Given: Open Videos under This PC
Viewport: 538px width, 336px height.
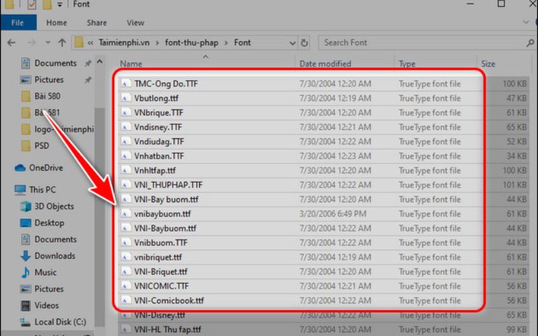Looking at the screenshot, I should click(x=46, y=305).
